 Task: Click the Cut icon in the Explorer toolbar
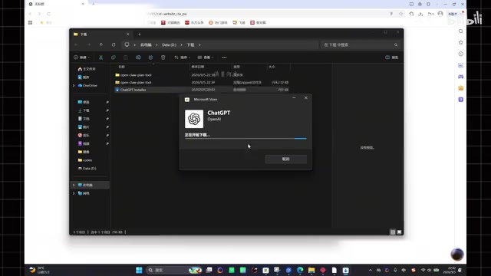[101, 58]
